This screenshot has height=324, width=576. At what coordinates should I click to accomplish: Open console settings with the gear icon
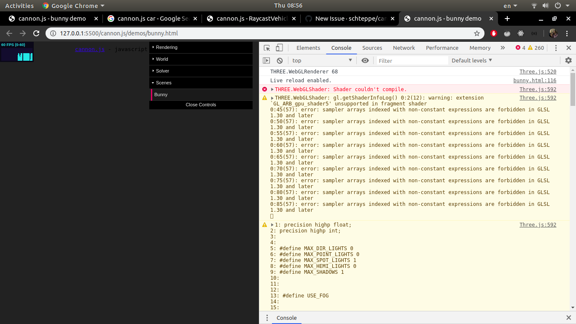568,60
